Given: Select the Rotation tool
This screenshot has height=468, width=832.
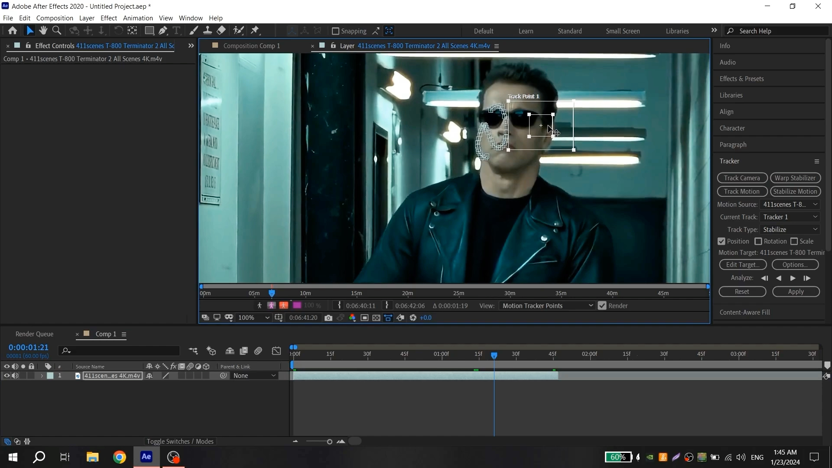Looking at the screenshot, I should (118, 31).
